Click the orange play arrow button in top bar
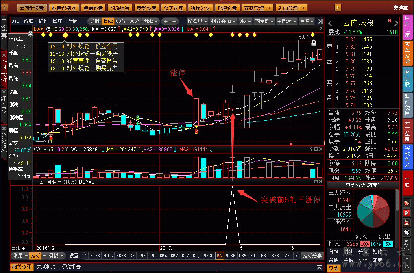 pos(338,8)
